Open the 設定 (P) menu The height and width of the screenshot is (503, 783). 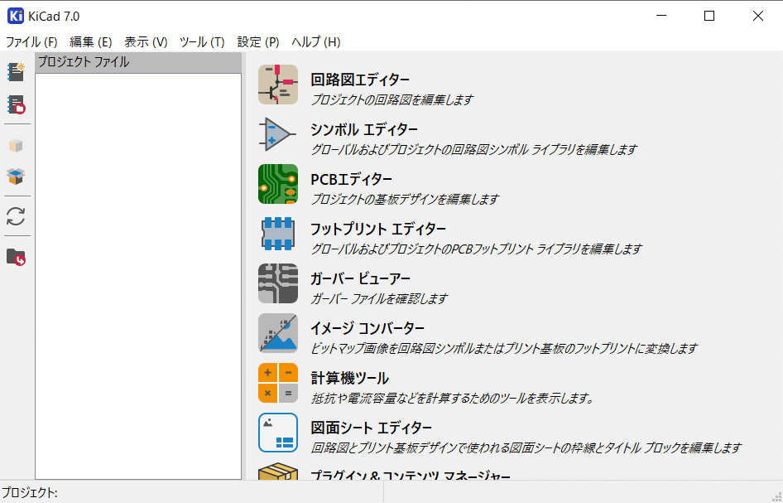258,42
